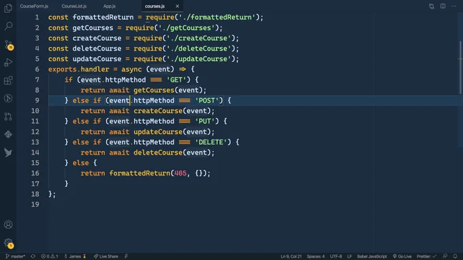Switch to the App.js tab
Viewport: 463px width, 260px height.
110,6
